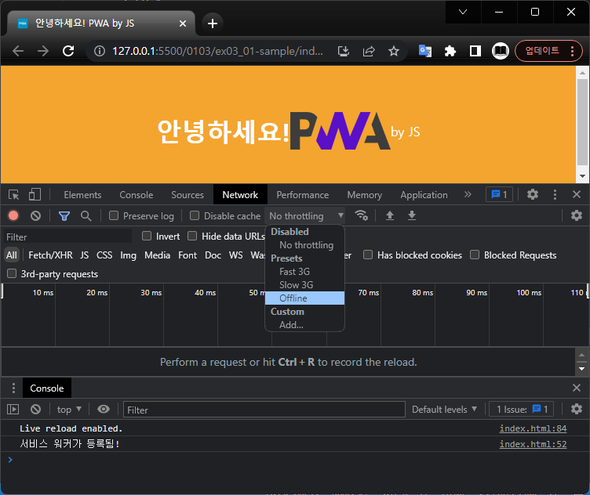The height and width of the screenshot is (495, 590).
Task: Select Offline in throttling menu
Action: coord(304,298)
